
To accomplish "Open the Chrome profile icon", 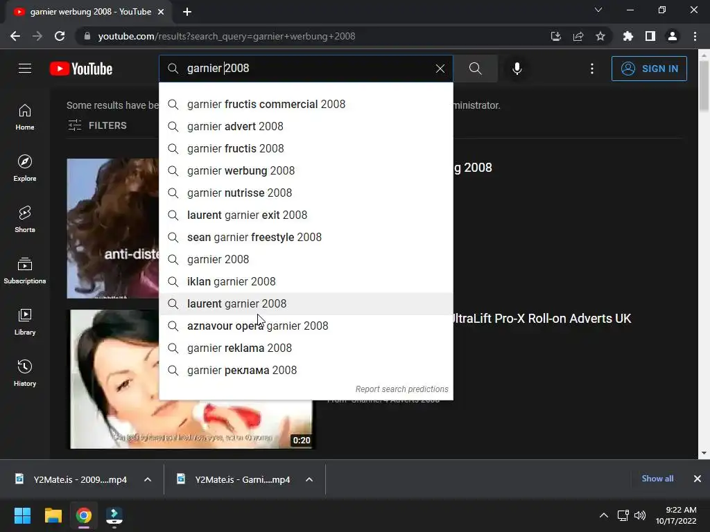I will 673,36.
